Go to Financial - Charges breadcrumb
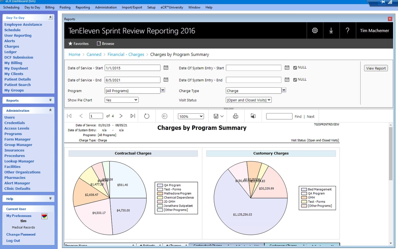This screenshot has width=398, height=249. coord(126,54)
